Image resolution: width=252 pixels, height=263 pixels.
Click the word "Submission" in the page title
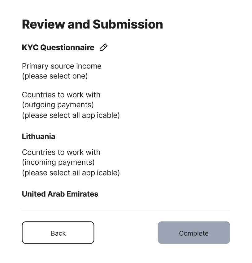128,24
